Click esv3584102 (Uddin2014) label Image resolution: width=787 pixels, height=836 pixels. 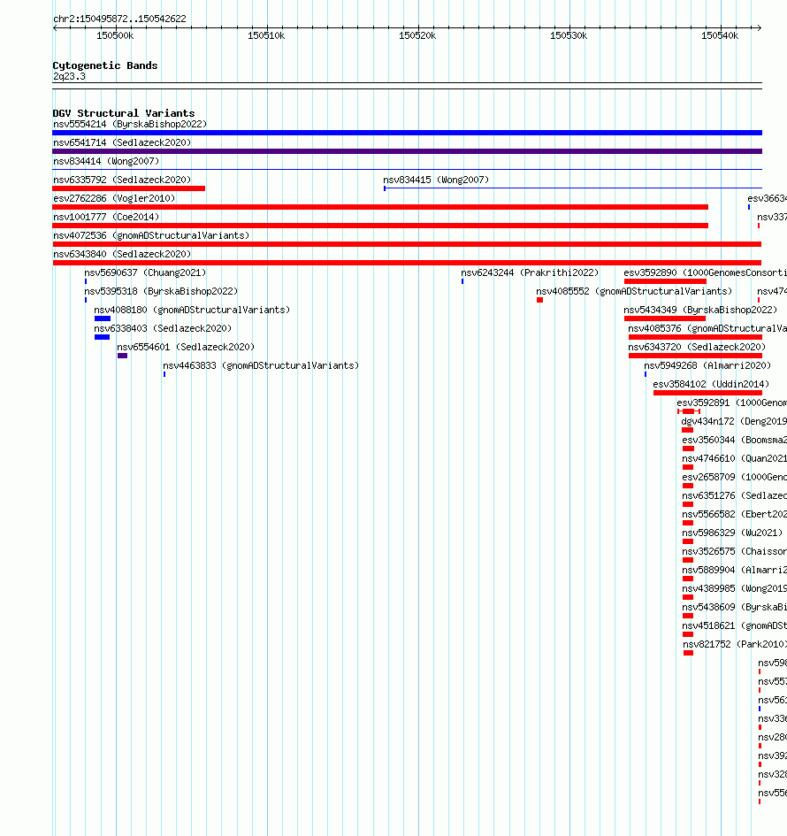click(711, 384)
